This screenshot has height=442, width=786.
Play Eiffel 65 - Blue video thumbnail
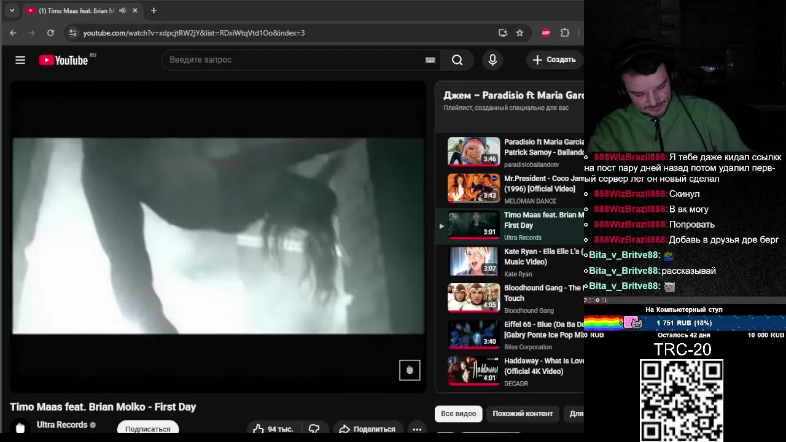pyautogui.click(x=473, y=334)
